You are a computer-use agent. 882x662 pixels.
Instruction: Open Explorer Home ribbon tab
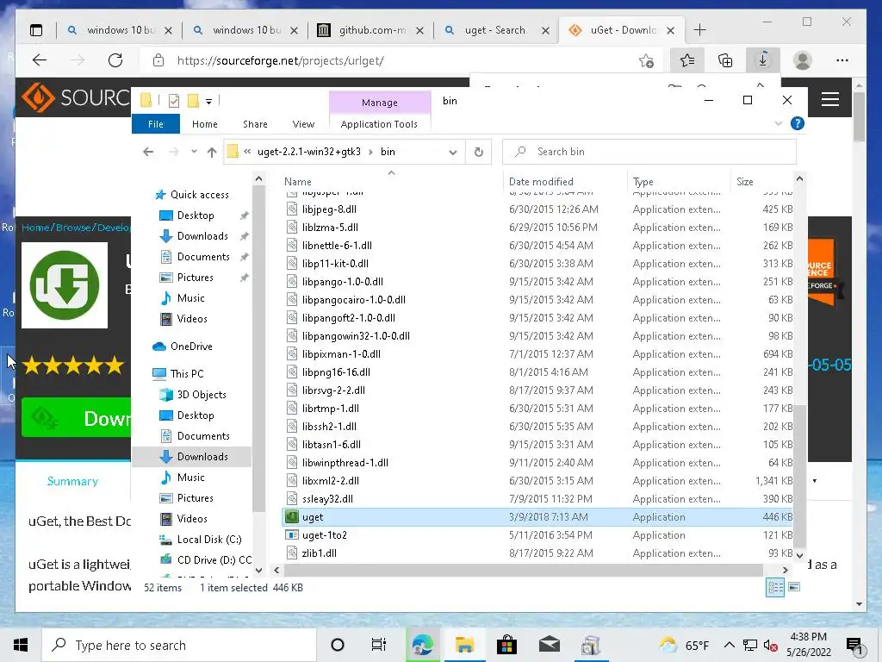[205, 124]
